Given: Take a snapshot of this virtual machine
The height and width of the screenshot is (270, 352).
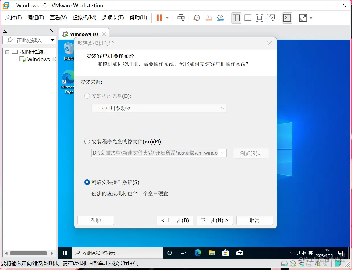Looking at the screenshot, I should (x=197, y=18).
